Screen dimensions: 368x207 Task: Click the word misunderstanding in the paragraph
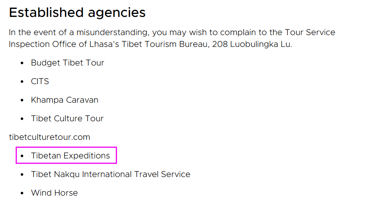coord(113,33)
